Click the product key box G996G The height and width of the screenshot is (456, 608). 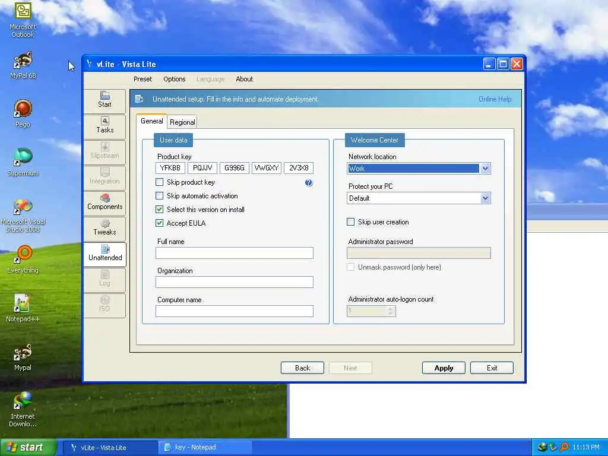click(x=235, y=168)
